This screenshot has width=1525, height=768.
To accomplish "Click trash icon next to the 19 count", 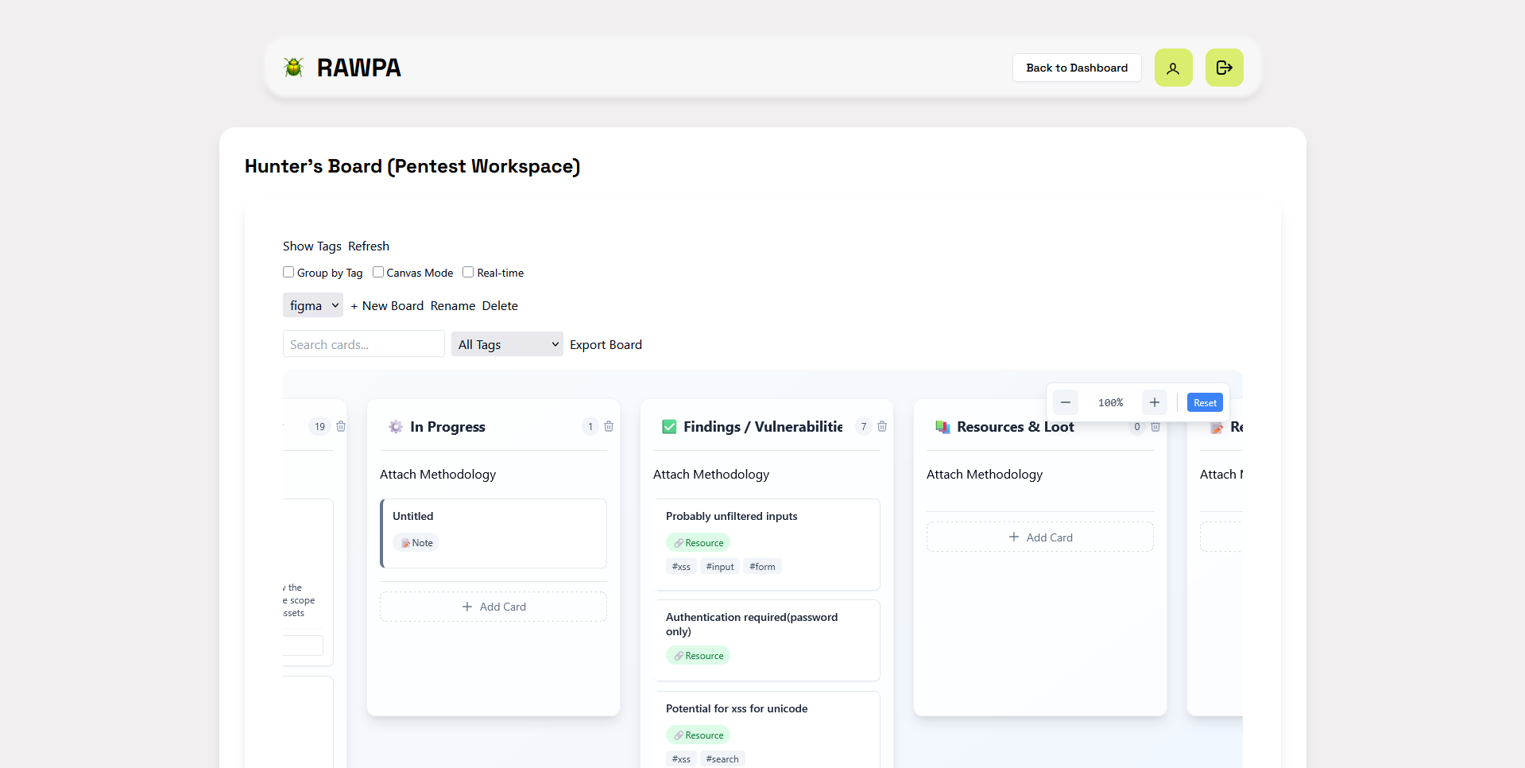I will 341,427.
